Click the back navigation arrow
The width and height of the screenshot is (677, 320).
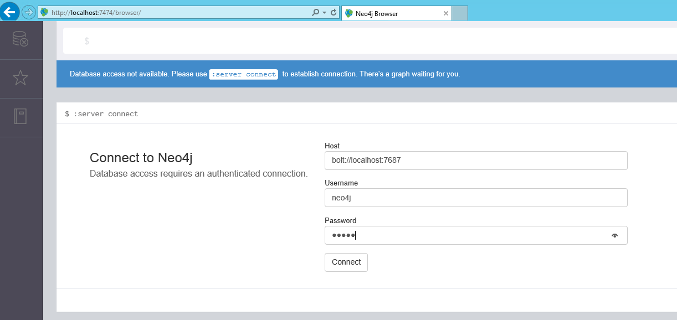pos(9,12)
